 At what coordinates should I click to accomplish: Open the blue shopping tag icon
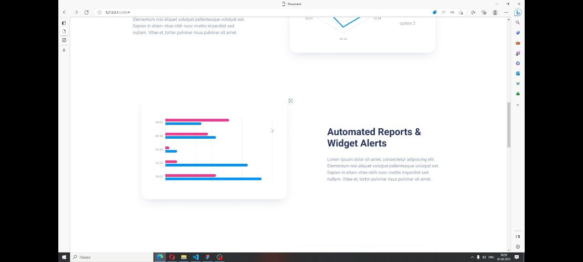tap(435, 12)
